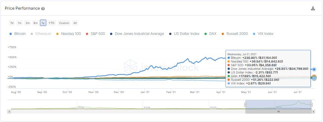
Task: Click the Dow Jones +28.85% tooltip row
Action: [268, 69]
